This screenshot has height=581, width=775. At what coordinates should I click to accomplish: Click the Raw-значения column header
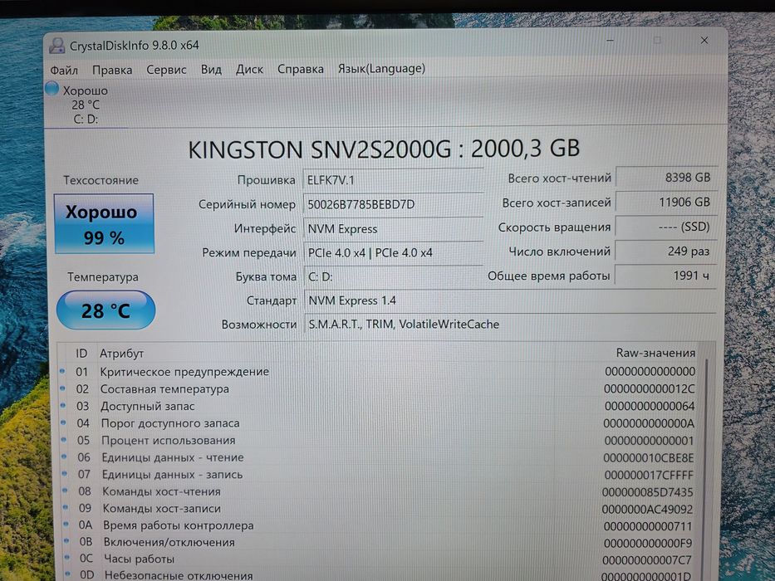click(x=655, y=353)
